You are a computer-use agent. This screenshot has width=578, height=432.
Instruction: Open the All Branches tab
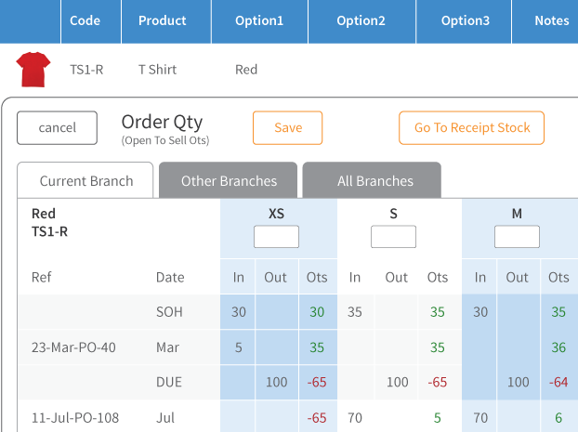[372, 180]
